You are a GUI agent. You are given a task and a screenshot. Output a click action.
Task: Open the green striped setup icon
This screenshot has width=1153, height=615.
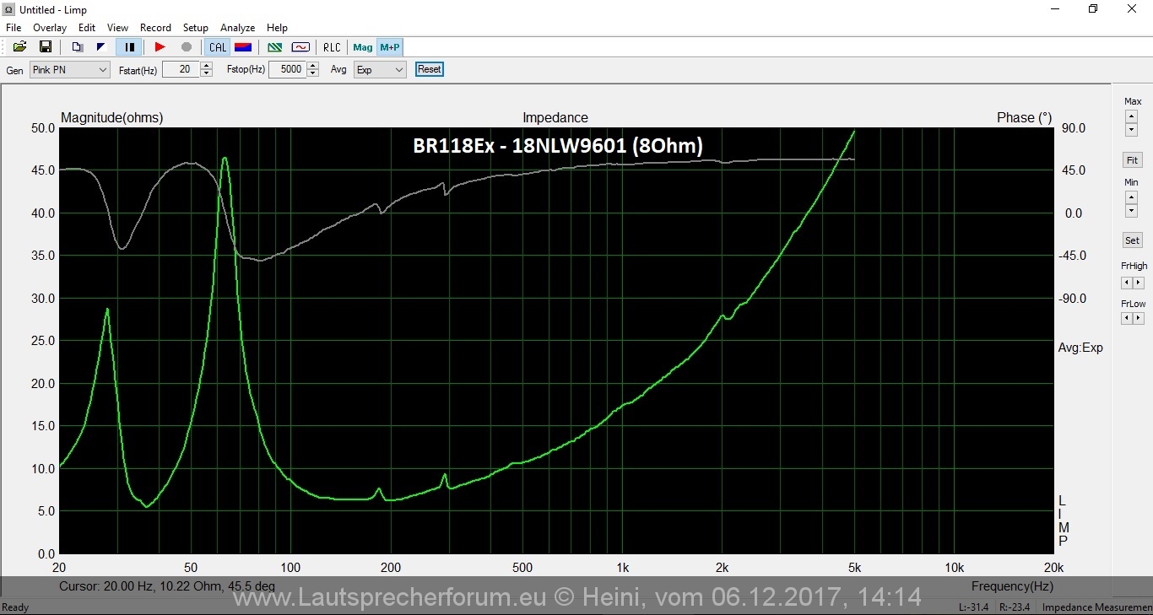[x=274, y=47]
